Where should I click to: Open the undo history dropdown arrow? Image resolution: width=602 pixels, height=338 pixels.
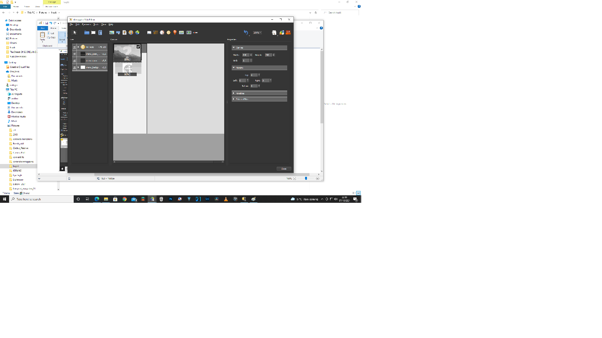tap(250, 36)
